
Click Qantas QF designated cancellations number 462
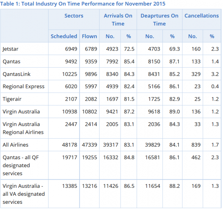196,157
